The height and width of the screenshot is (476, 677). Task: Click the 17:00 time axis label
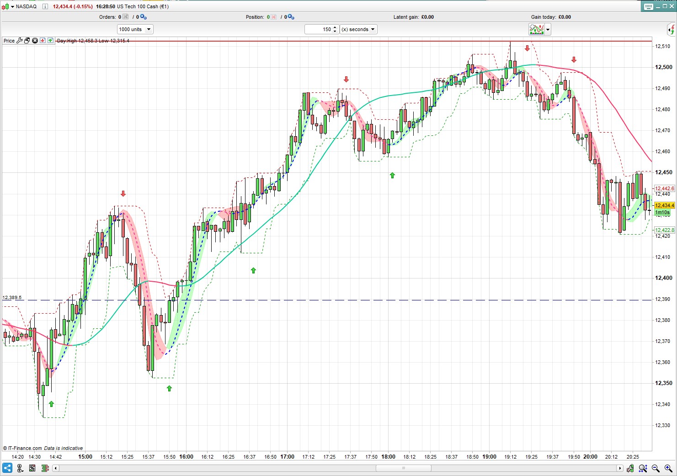pyautogui.click(x=287, y=456)
